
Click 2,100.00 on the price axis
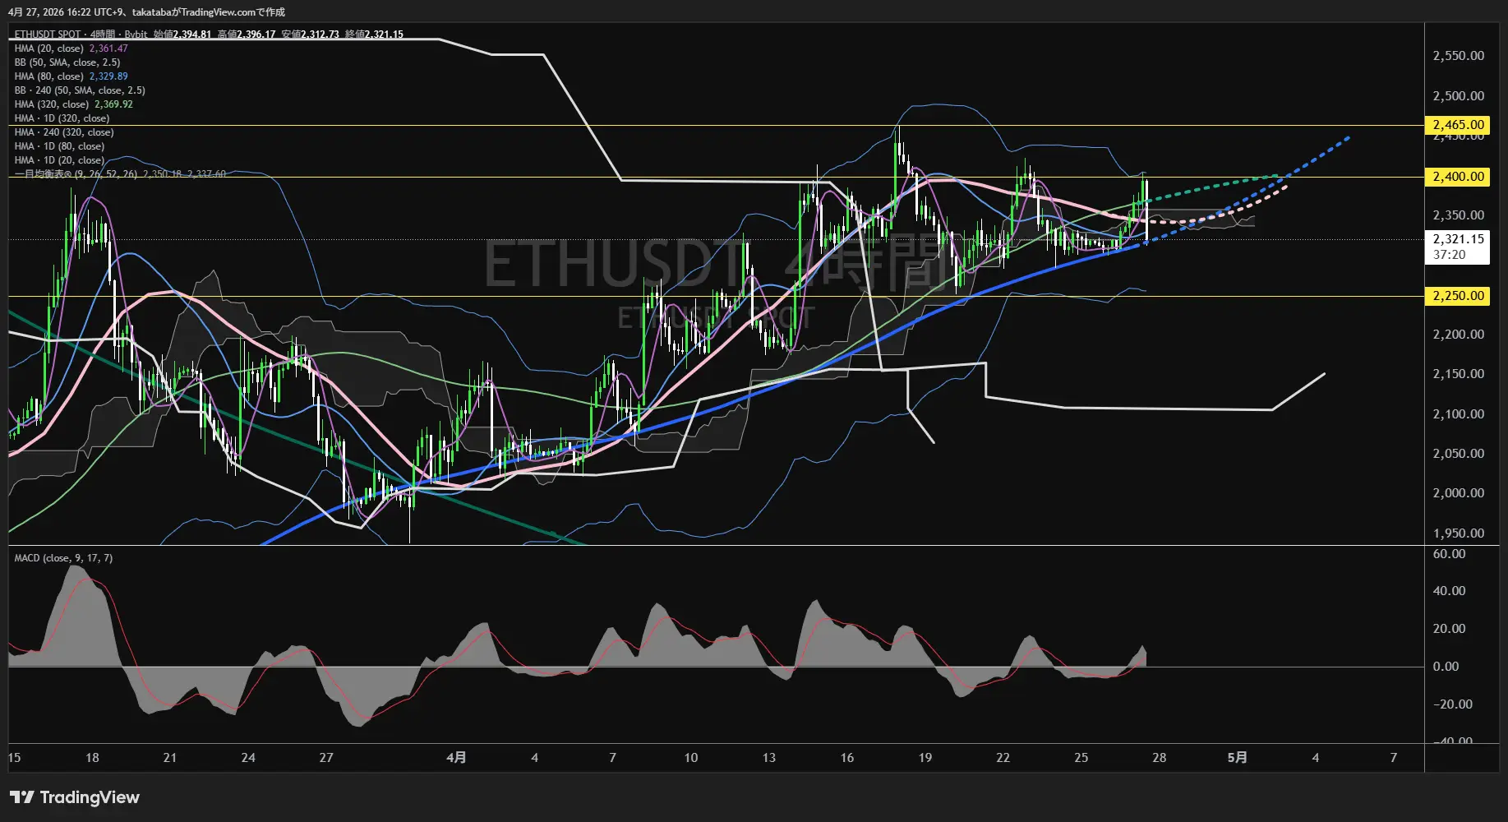click(1458, 414)
